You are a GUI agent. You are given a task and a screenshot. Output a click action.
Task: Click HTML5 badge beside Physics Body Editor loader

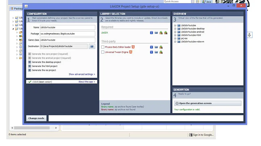pos(133,47)
